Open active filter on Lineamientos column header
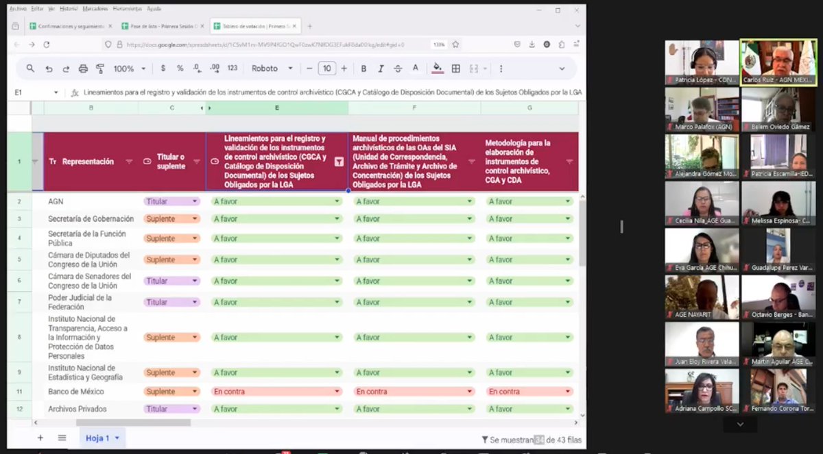823x454 pixels. click(x=339, y=162)
